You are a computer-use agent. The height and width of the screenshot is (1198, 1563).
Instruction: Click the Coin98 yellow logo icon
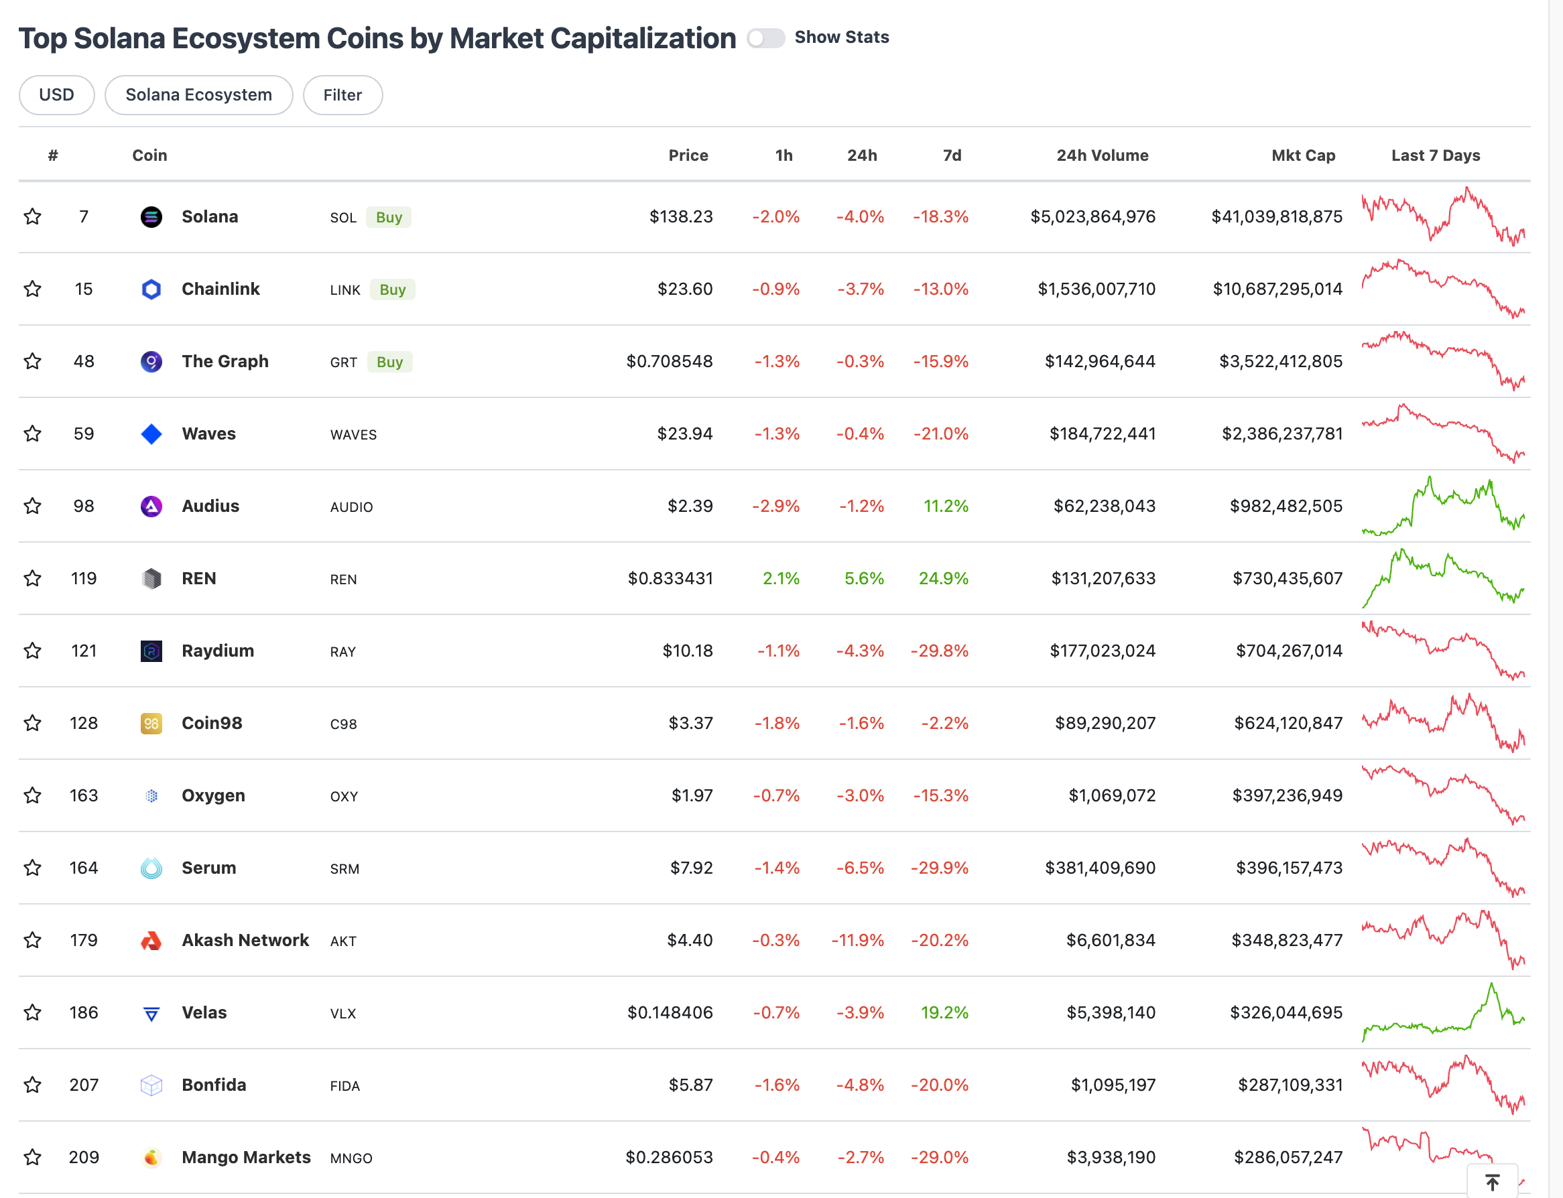pos(151,723)
